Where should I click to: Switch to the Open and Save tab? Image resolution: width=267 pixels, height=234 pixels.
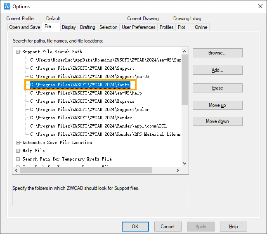(x=25, y=27)
